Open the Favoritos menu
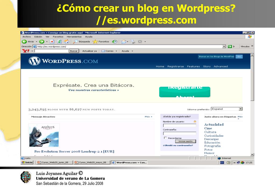 click(x=58, y=36)
